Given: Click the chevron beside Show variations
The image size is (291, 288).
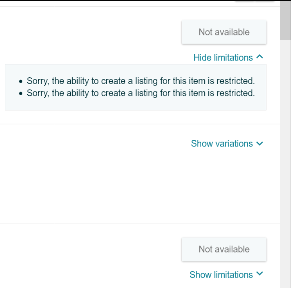Looking at the screenshot, I should (260, 143).
